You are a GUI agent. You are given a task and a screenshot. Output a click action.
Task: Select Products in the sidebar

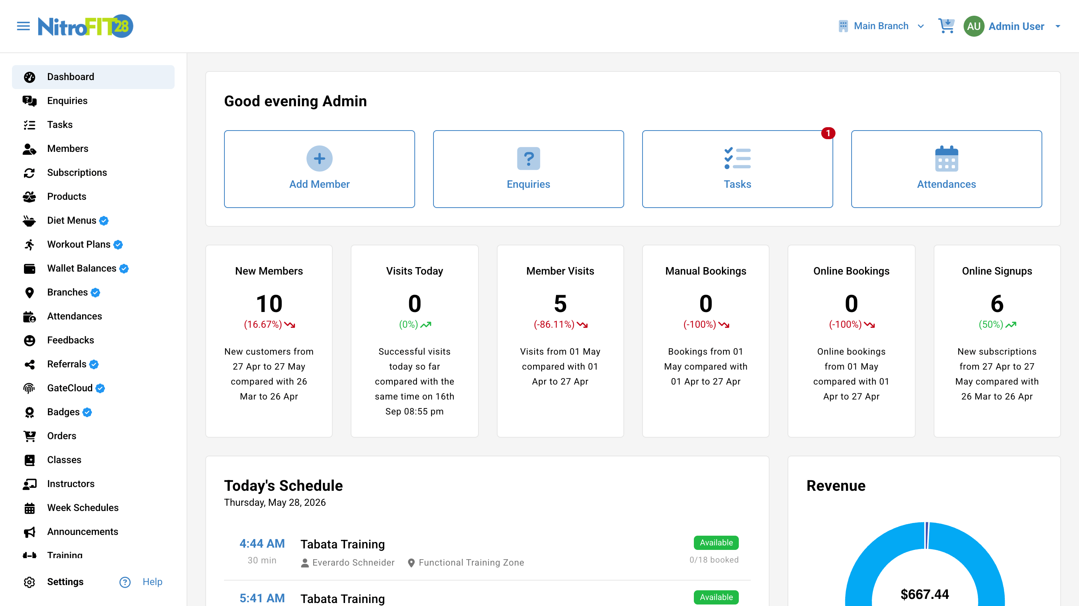coord(93,196)
